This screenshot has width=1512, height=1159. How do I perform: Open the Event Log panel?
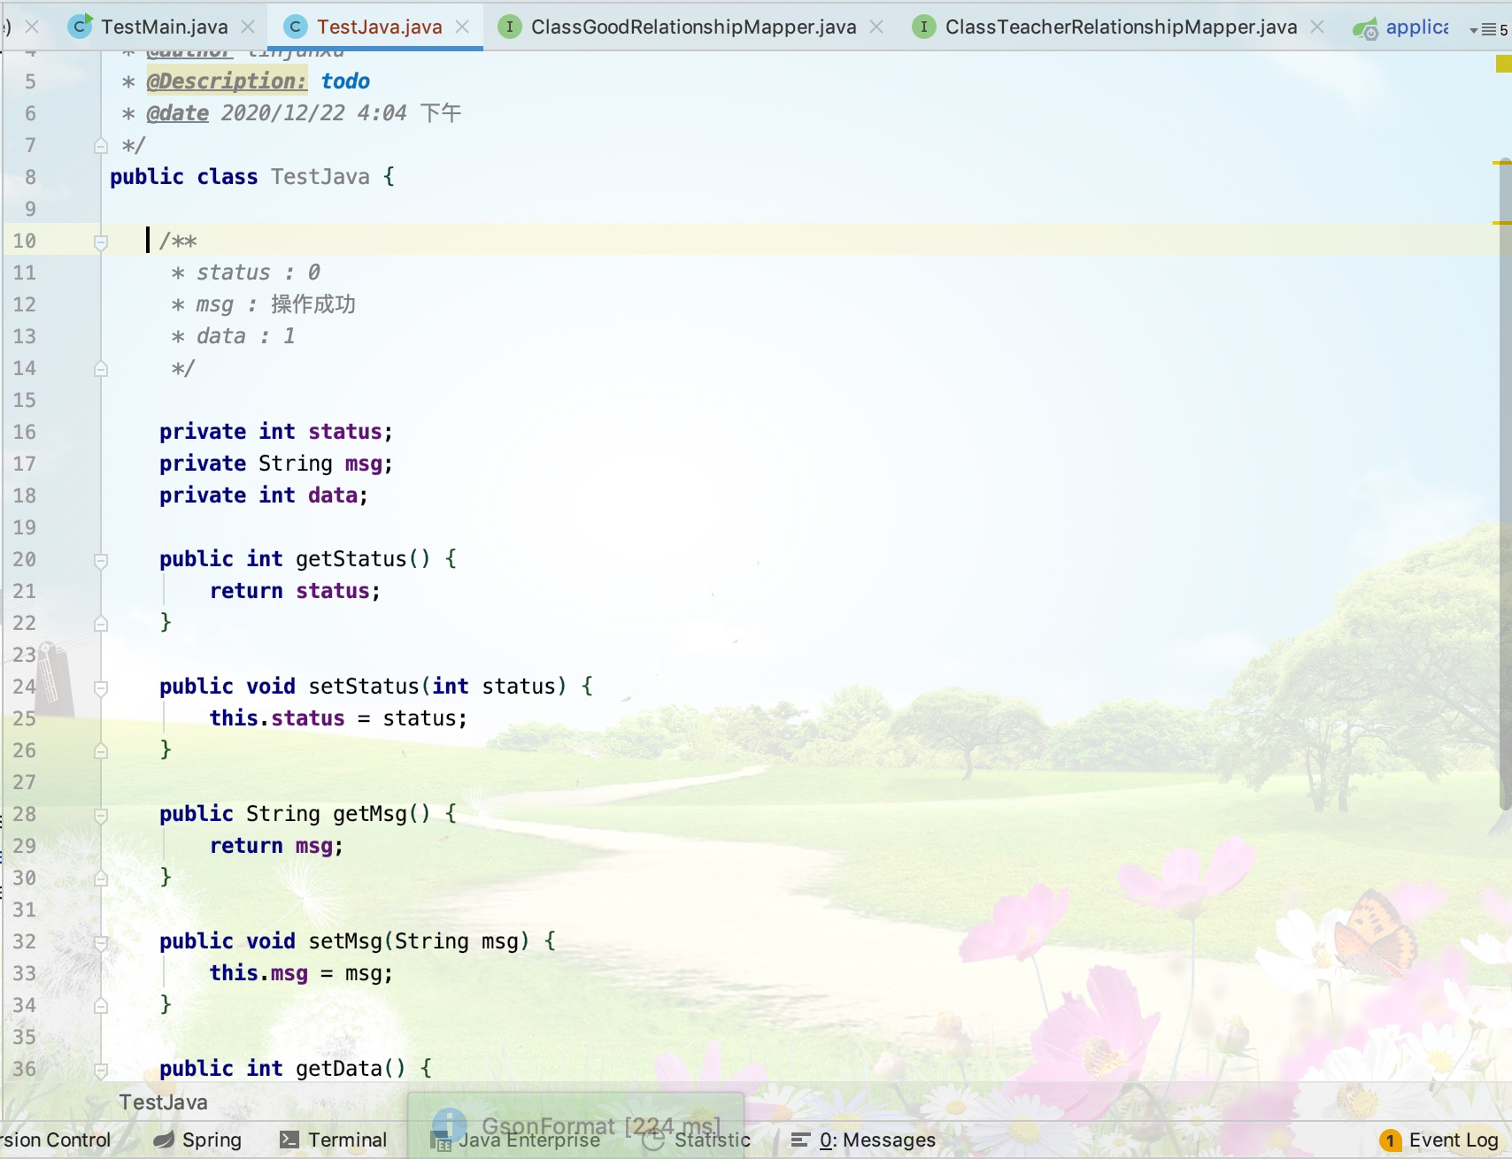point(1439,1140)
